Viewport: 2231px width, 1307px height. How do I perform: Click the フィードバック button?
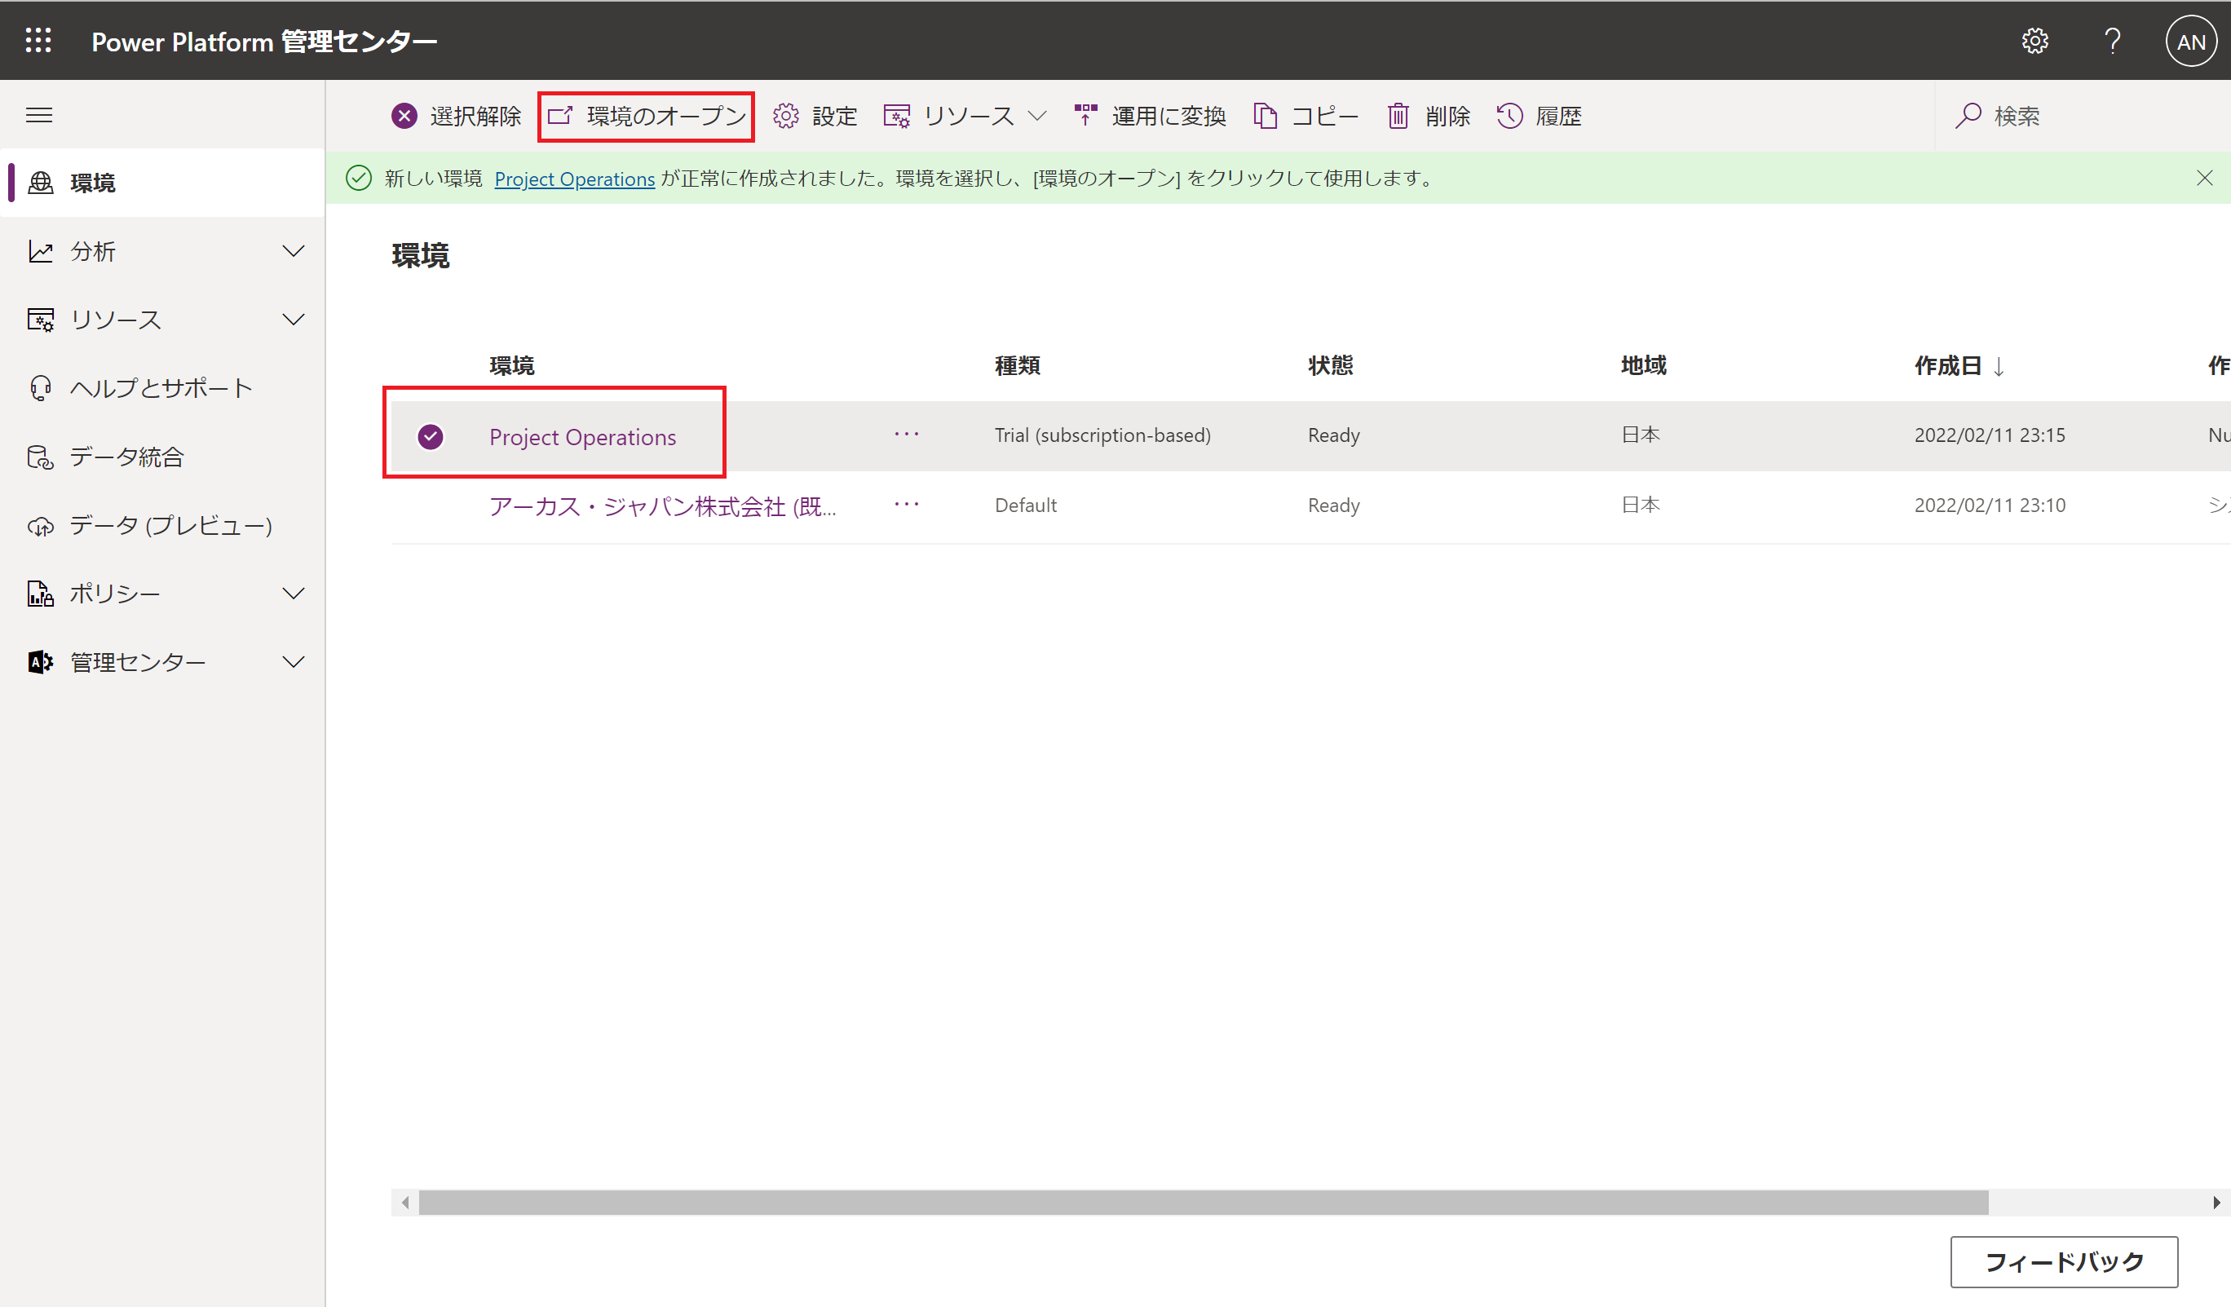(x=2064, y=1261)
